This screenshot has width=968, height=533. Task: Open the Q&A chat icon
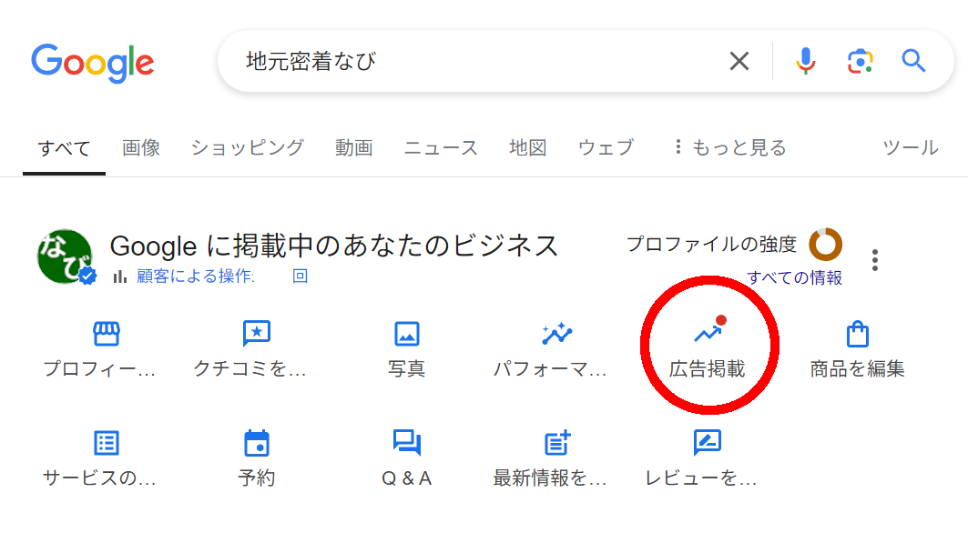coord(406,445)
